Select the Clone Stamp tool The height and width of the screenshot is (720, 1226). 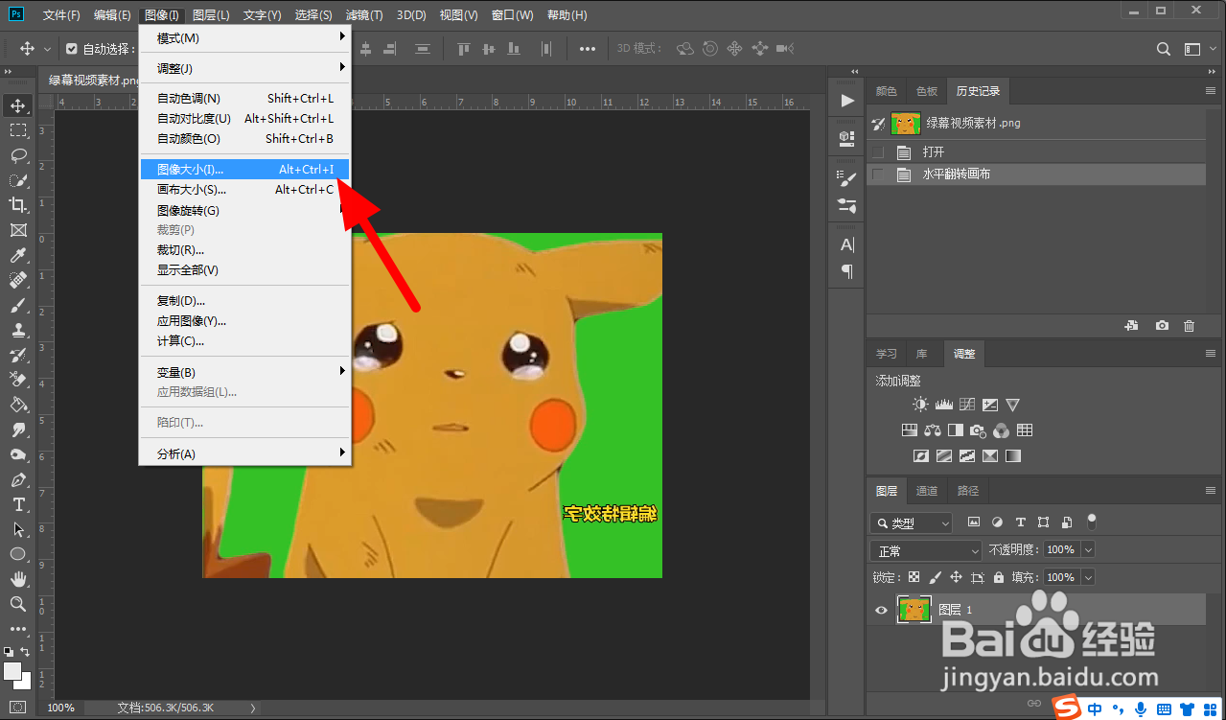[x=18, y=330]
